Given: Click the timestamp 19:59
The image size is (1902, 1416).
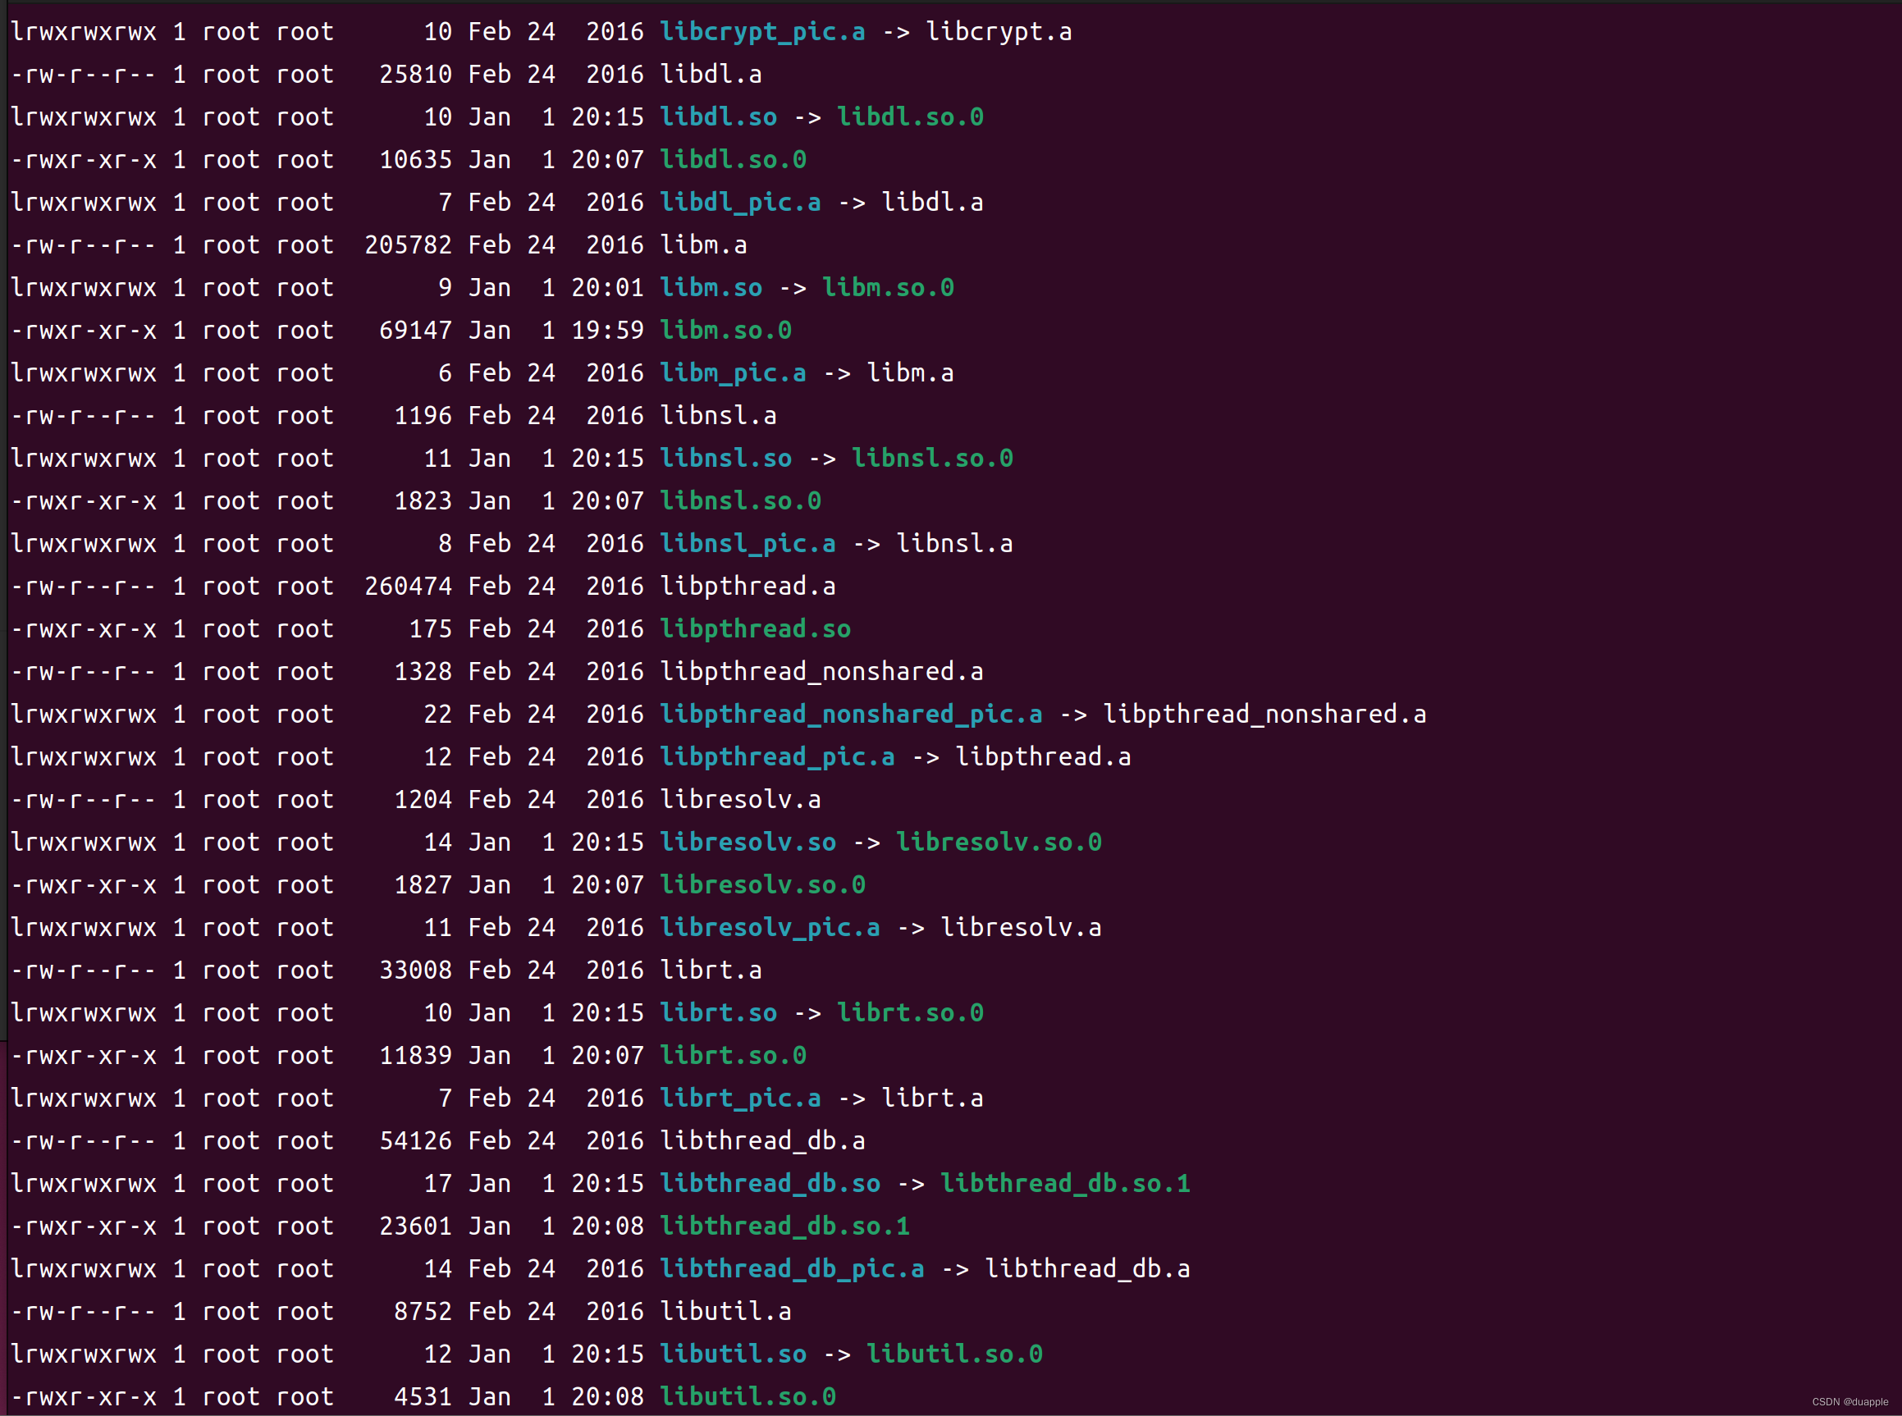Looking at the screenshot, I should pos(607,331).
